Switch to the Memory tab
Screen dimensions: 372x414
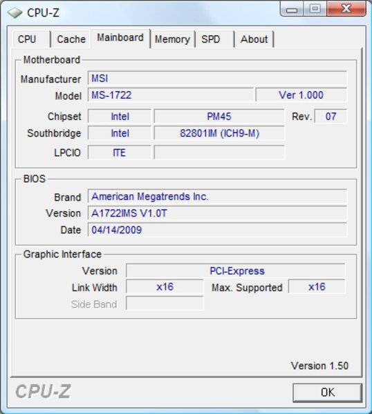[x=172, y=39]
